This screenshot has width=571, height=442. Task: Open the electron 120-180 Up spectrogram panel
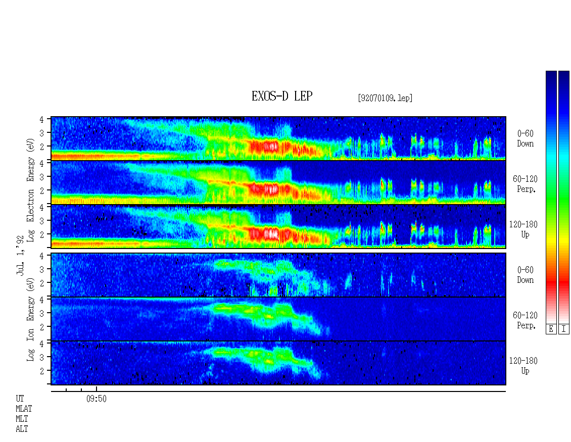(x=278, y=226)
